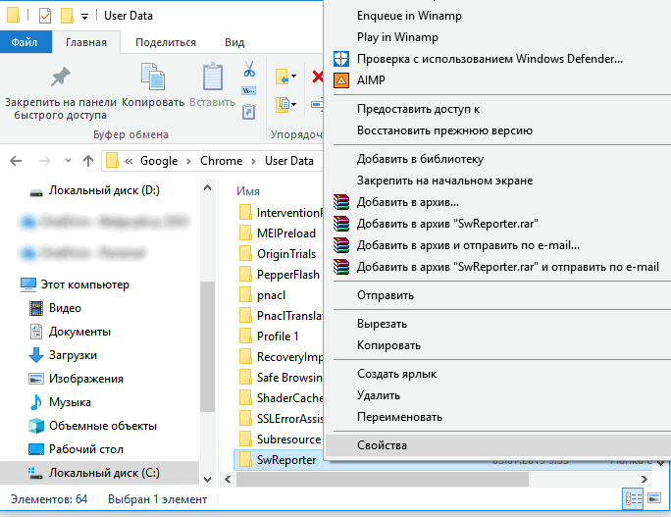The height and width of the screenshot is (517, 671).
Task: Open Видео folder in navigation pane
Action: point(65,308)
